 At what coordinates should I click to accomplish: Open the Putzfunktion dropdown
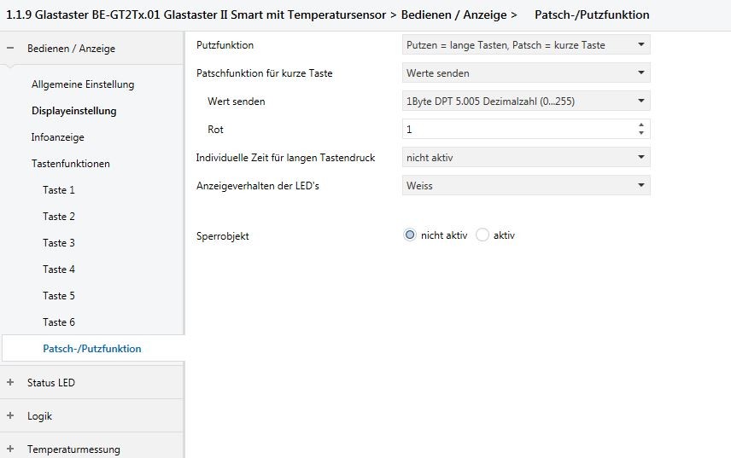[526, 45]
